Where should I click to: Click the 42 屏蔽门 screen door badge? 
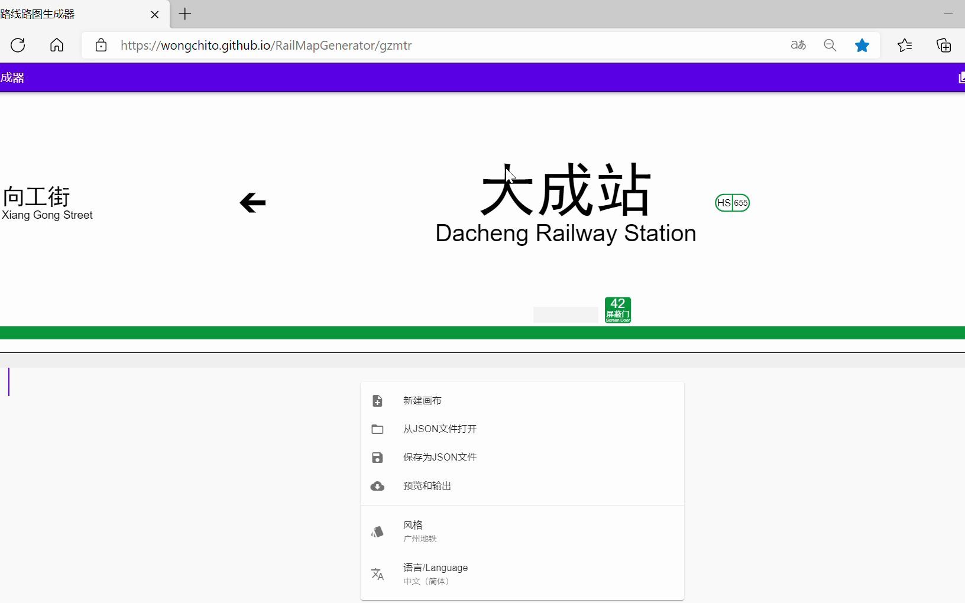tap(618, 310)
